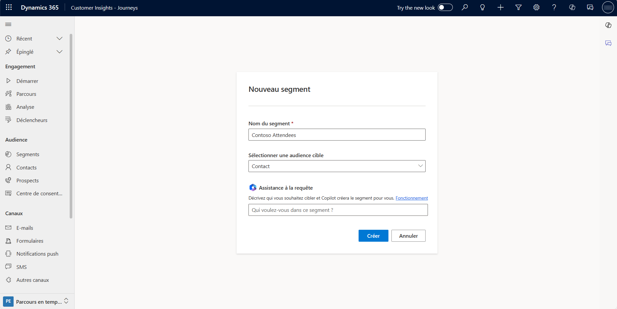Open the chat icon in top header
The image size is (617, 309).
coord(590,7)
